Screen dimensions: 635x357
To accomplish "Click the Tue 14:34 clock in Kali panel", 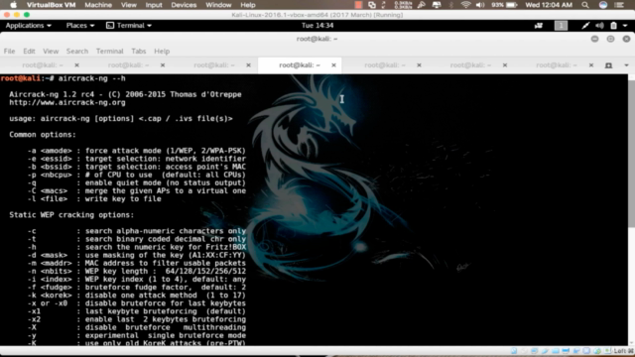I will tap(317, 26).
